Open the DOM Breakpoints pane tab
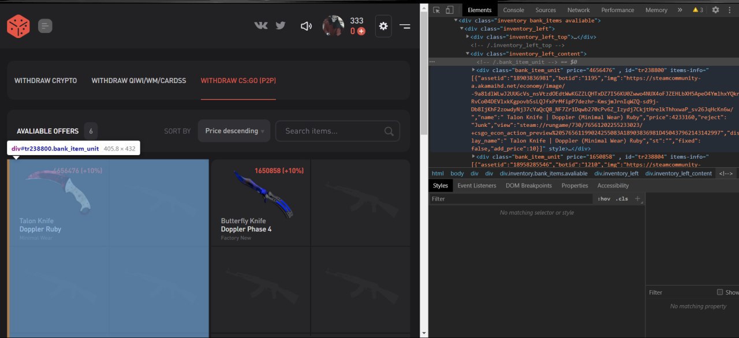This screenshot has height=338, width=739. [529, 186]
